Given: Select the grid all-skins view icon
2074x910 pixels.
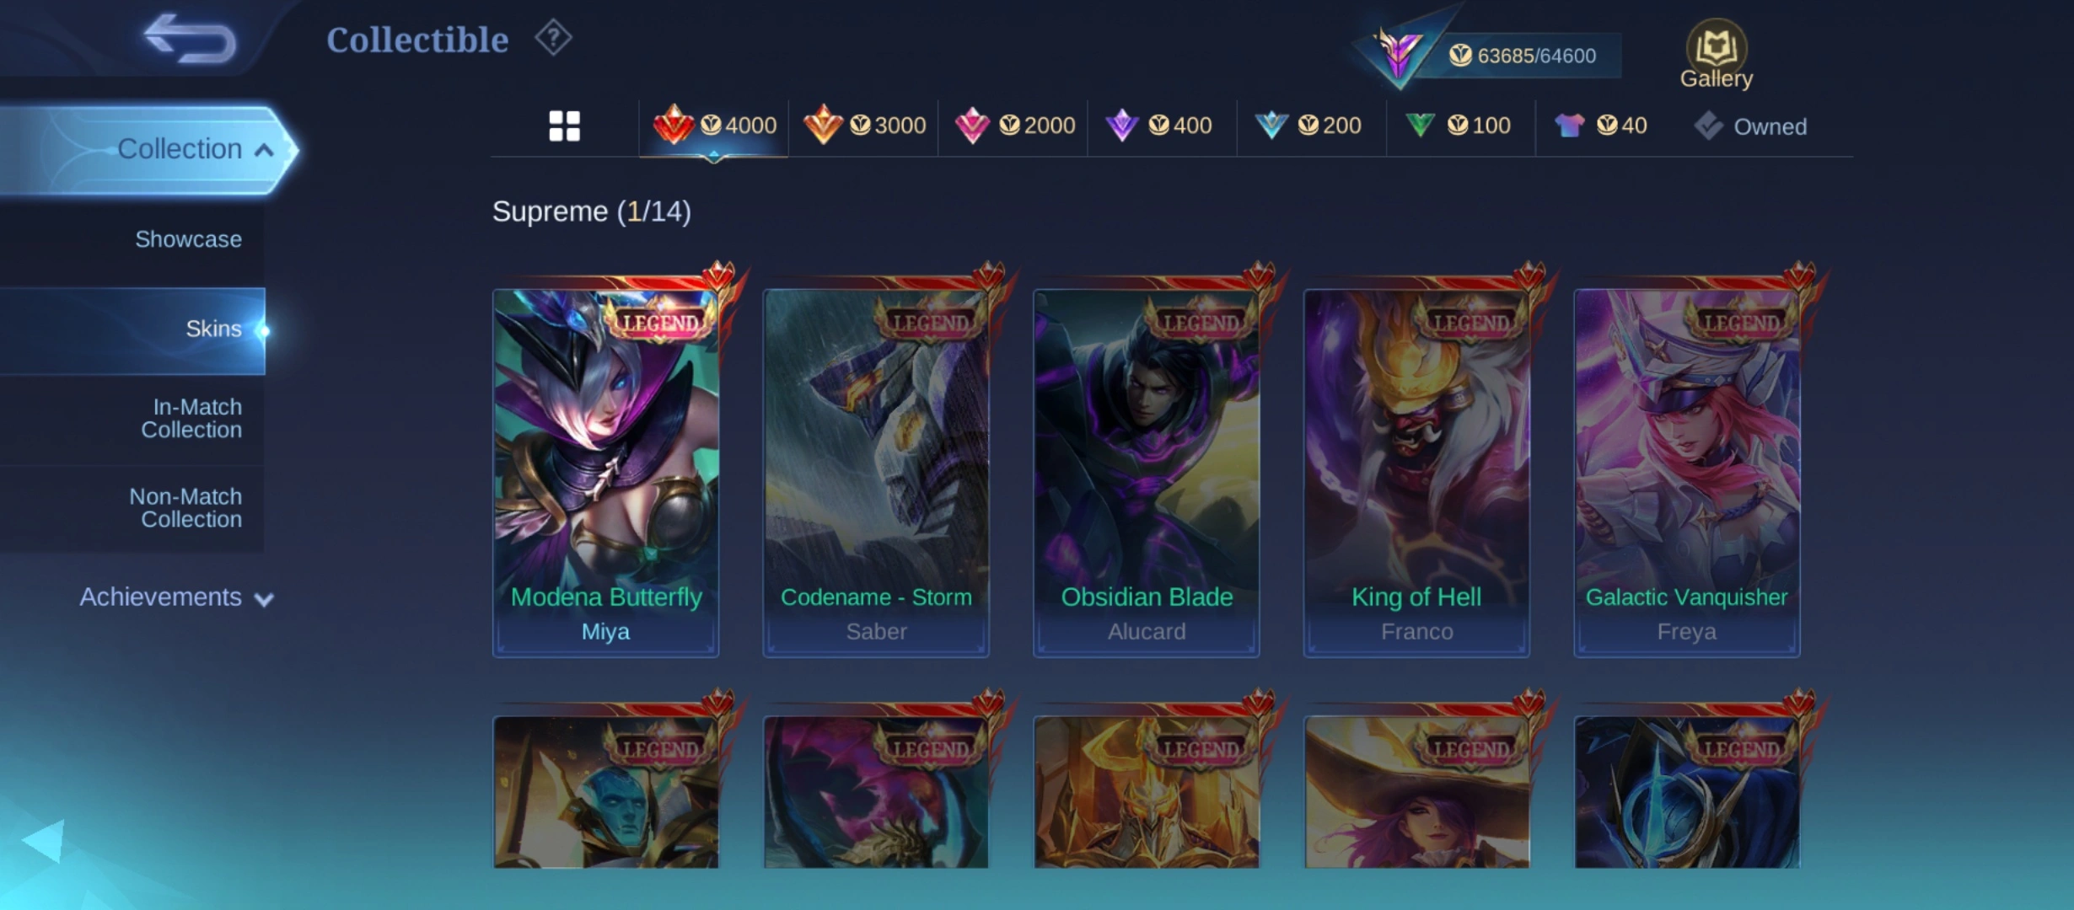Looking at the screenshot, I should [x=564, y=126].
